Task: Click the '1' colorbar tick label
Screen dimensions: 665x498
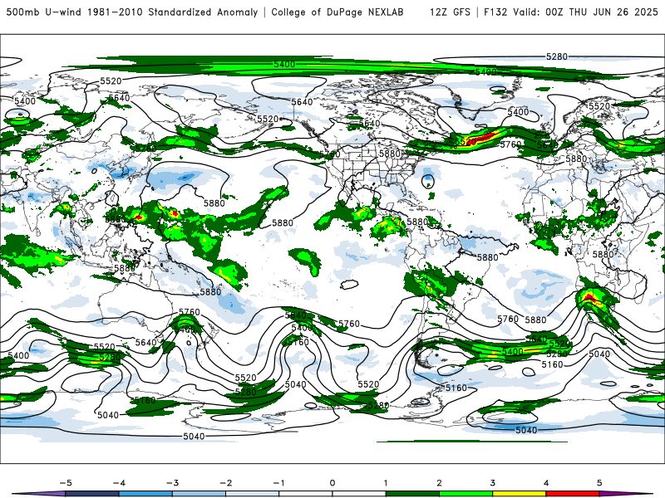Action: (386, 483)
